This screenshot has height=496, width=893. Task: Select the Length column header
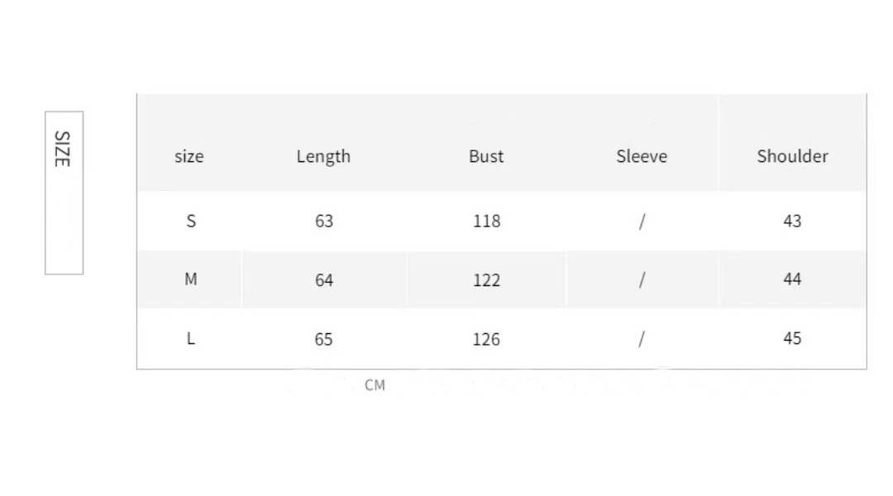point(323,156)
